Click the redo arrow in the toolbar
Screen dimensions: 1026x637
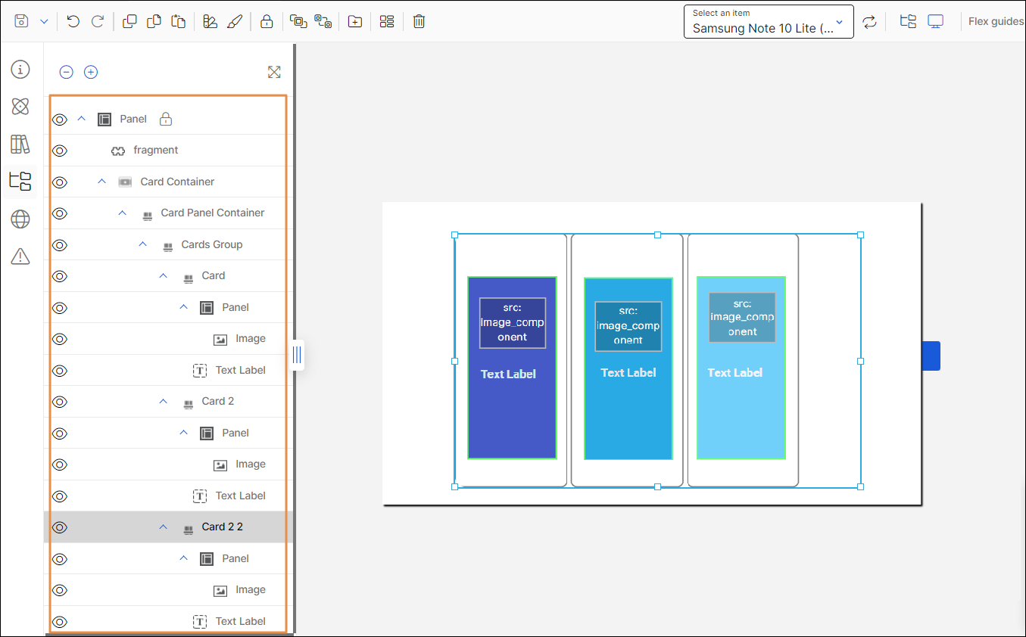click(x=98, y=21)
